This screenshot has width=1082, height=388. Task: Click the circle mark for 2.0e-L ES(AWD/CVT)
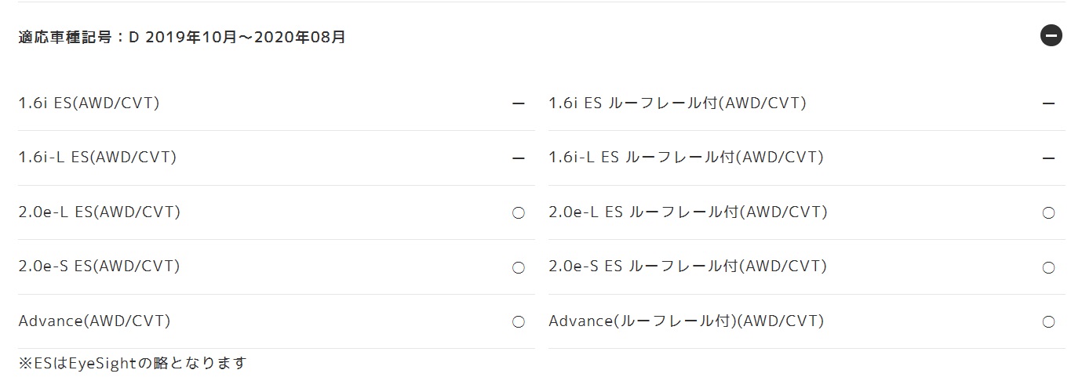(x=518, y=213)
